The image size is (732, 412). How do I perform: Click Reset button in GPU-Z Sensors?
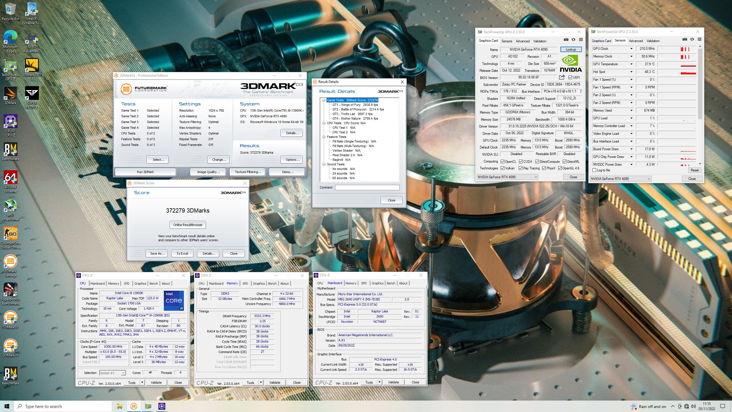[x=695, y=170]
